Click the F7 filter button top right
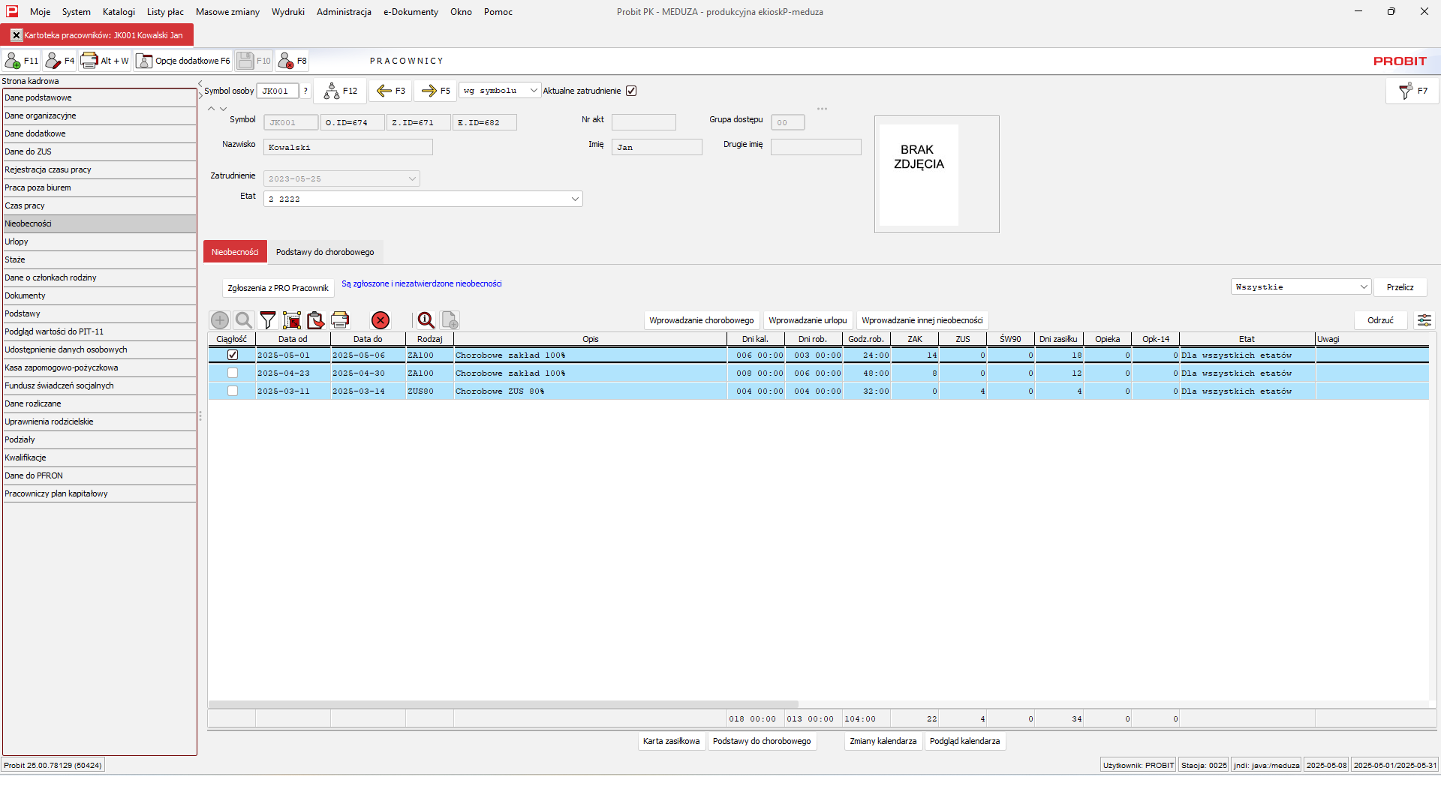 click(1412, 91)
